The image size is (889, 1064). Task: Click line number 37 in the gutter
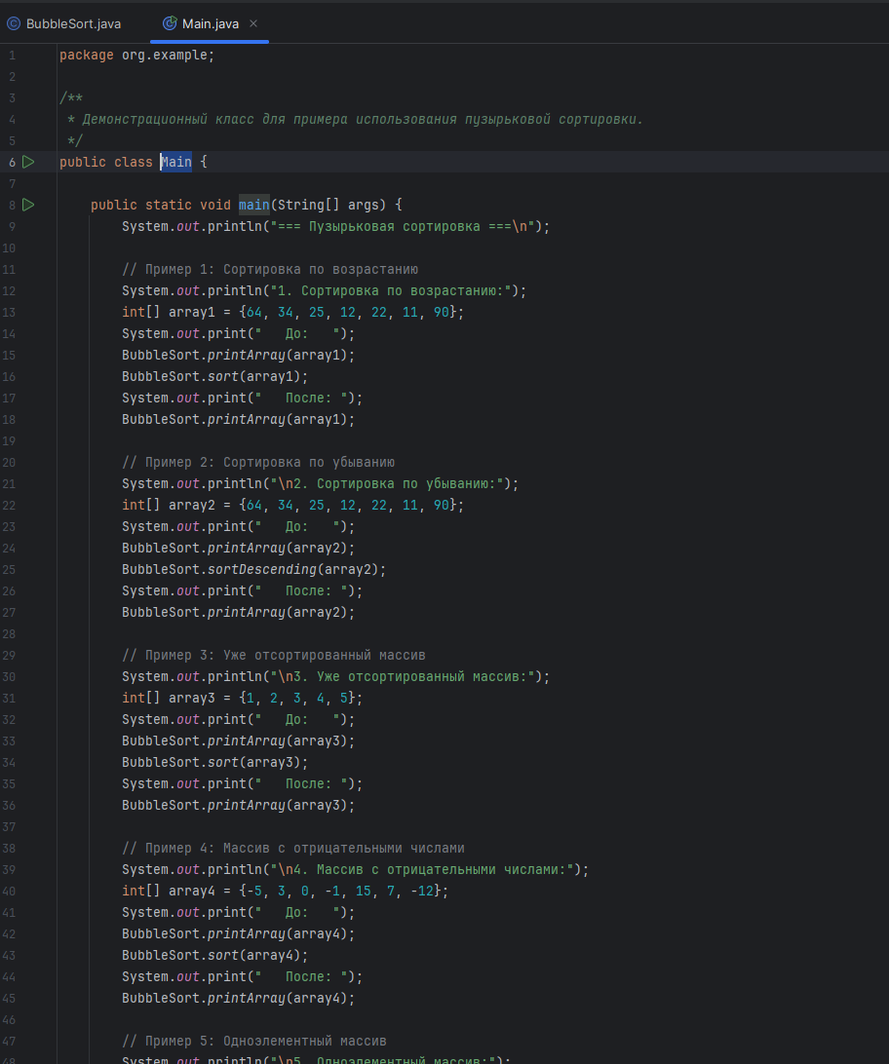pos(9,827)
